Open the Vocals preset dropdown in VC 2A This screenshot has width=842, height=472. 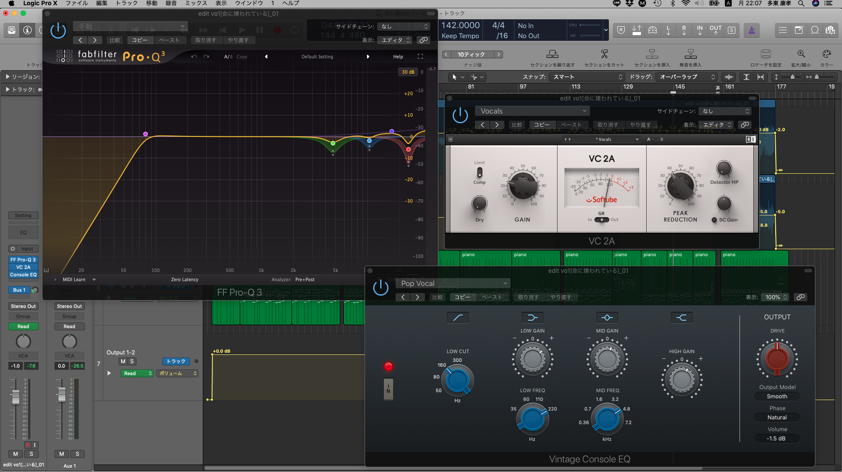pos(533,111)
